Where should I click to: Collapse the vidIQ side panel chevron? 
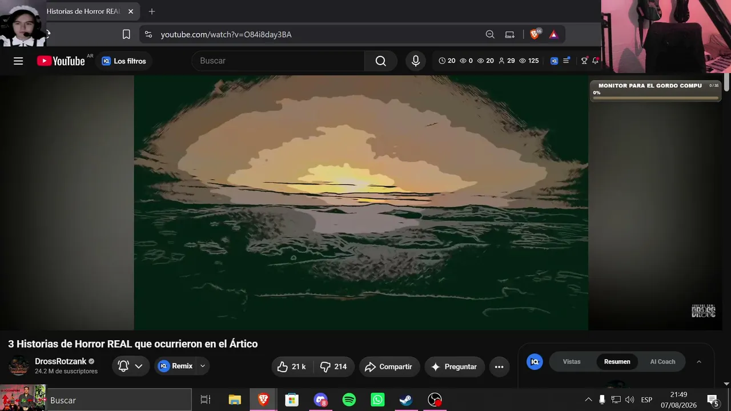click(x=699, y=361)
